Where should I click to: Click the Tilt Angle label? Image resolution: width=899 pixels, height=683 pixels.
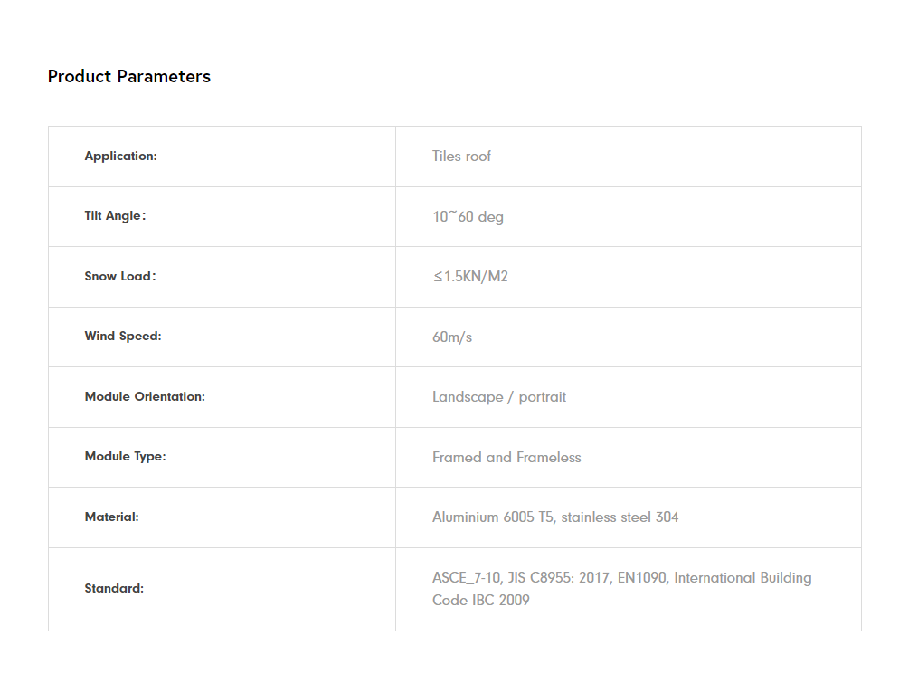115,216
